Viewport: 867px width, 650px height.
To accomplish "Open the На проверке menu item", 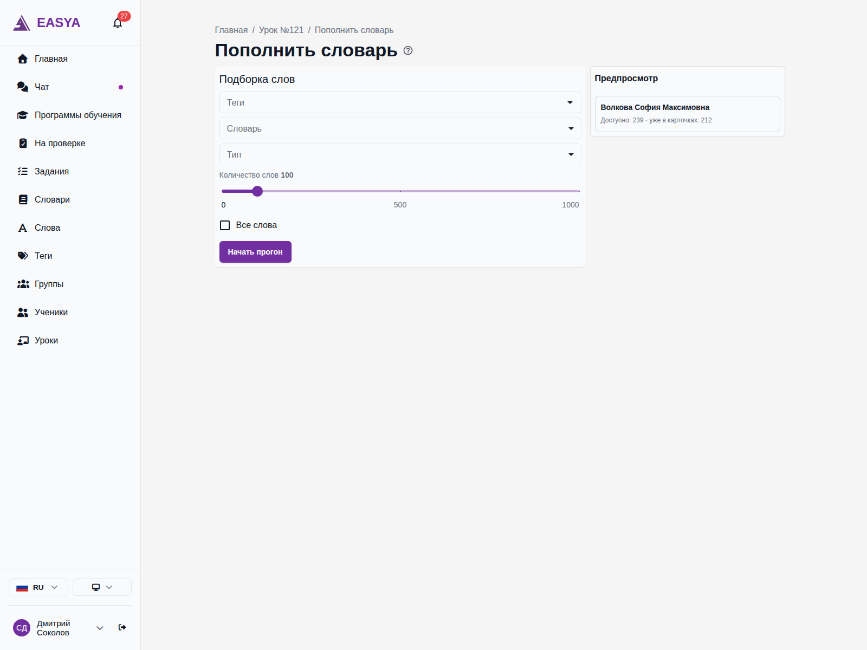I will 70,143.
